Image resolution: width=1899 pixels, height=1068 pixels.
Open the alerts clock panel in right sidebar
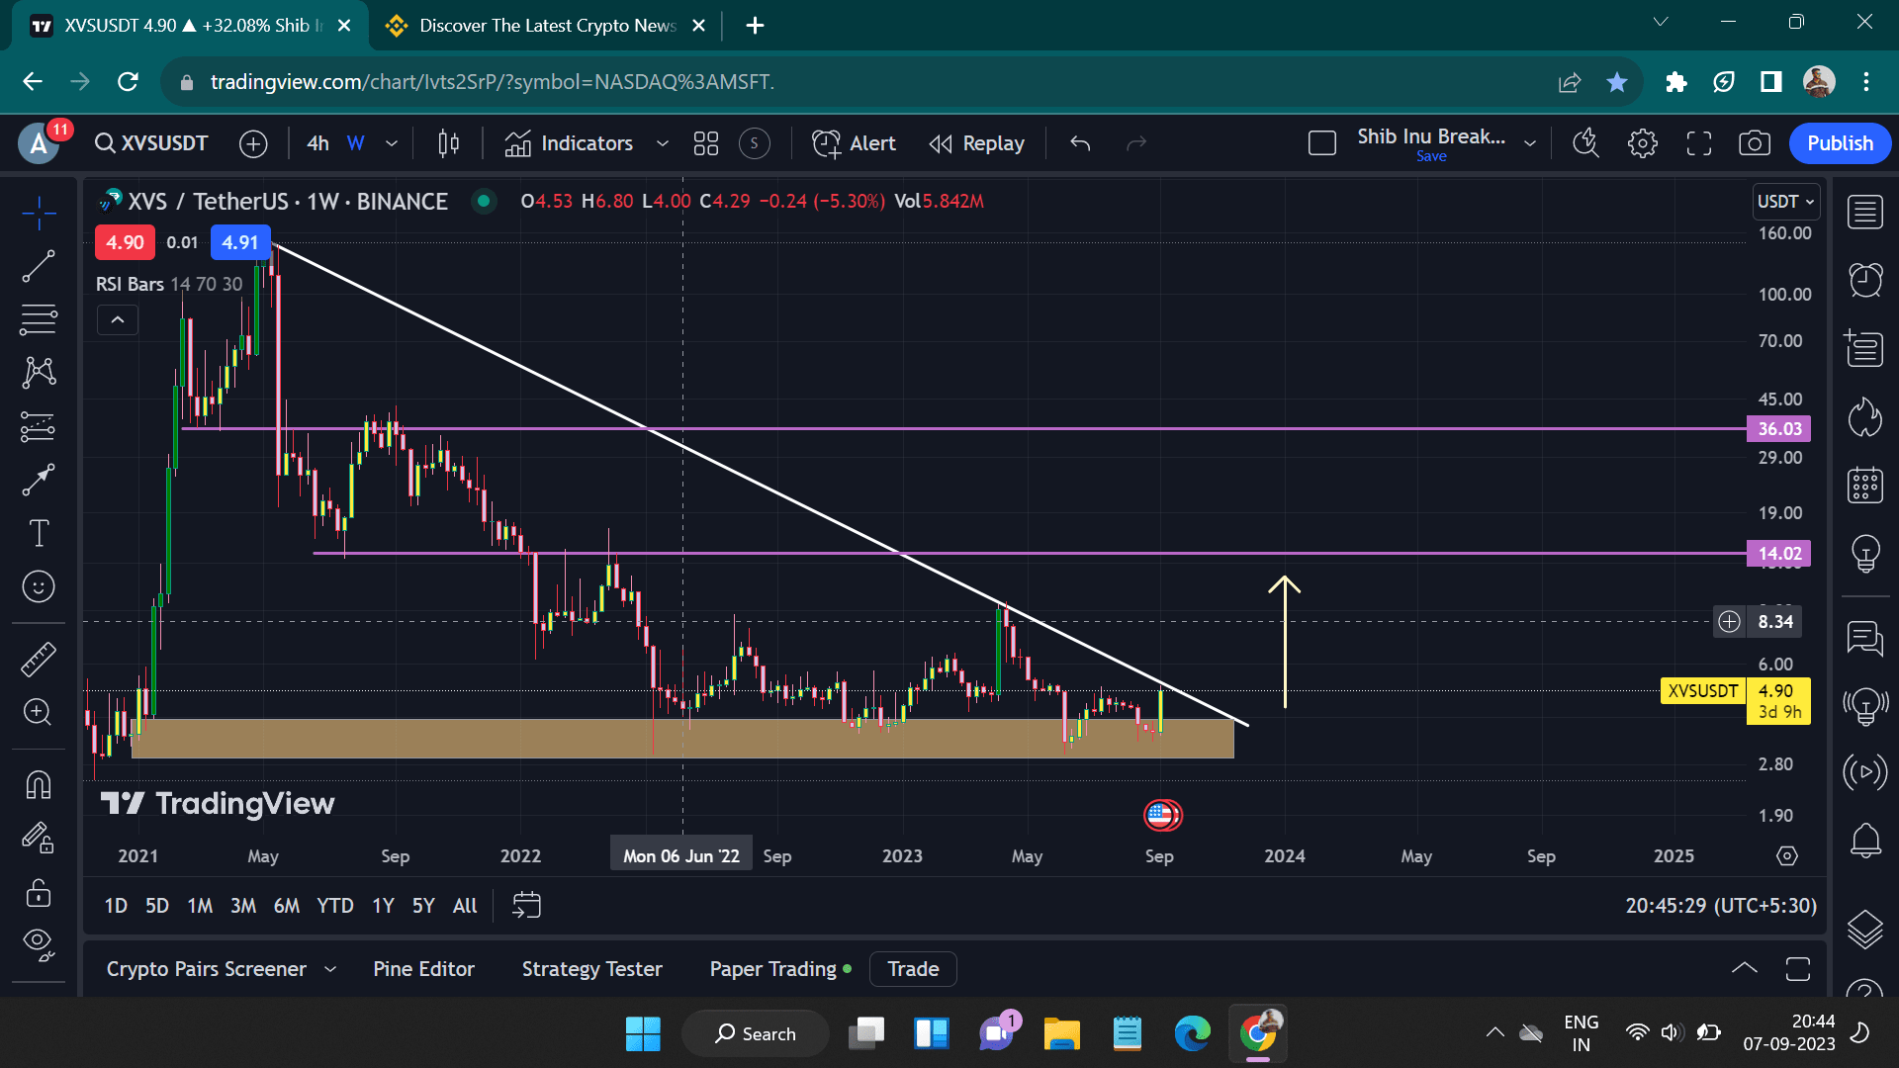pos(1865,279)
